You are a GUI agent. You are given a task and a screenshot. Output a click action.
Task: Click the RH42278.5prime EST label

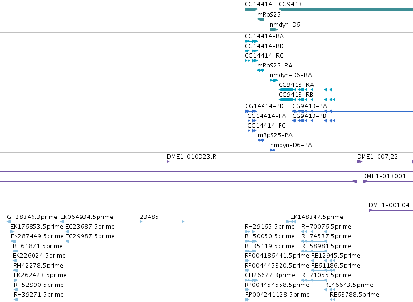[38, 266]
